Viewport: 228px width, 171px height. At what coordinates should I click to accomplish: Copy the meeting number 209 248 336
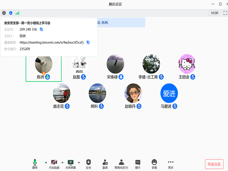pos(41,29)
